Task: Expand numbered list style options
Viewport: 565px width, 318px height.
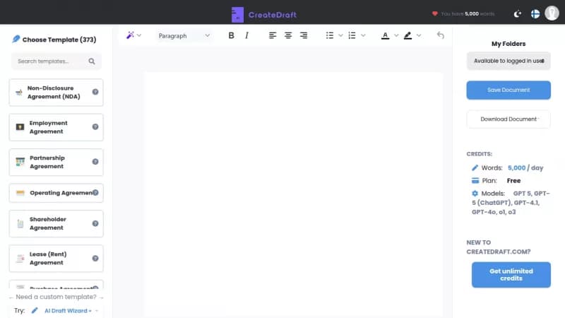Action: [363, 35]
